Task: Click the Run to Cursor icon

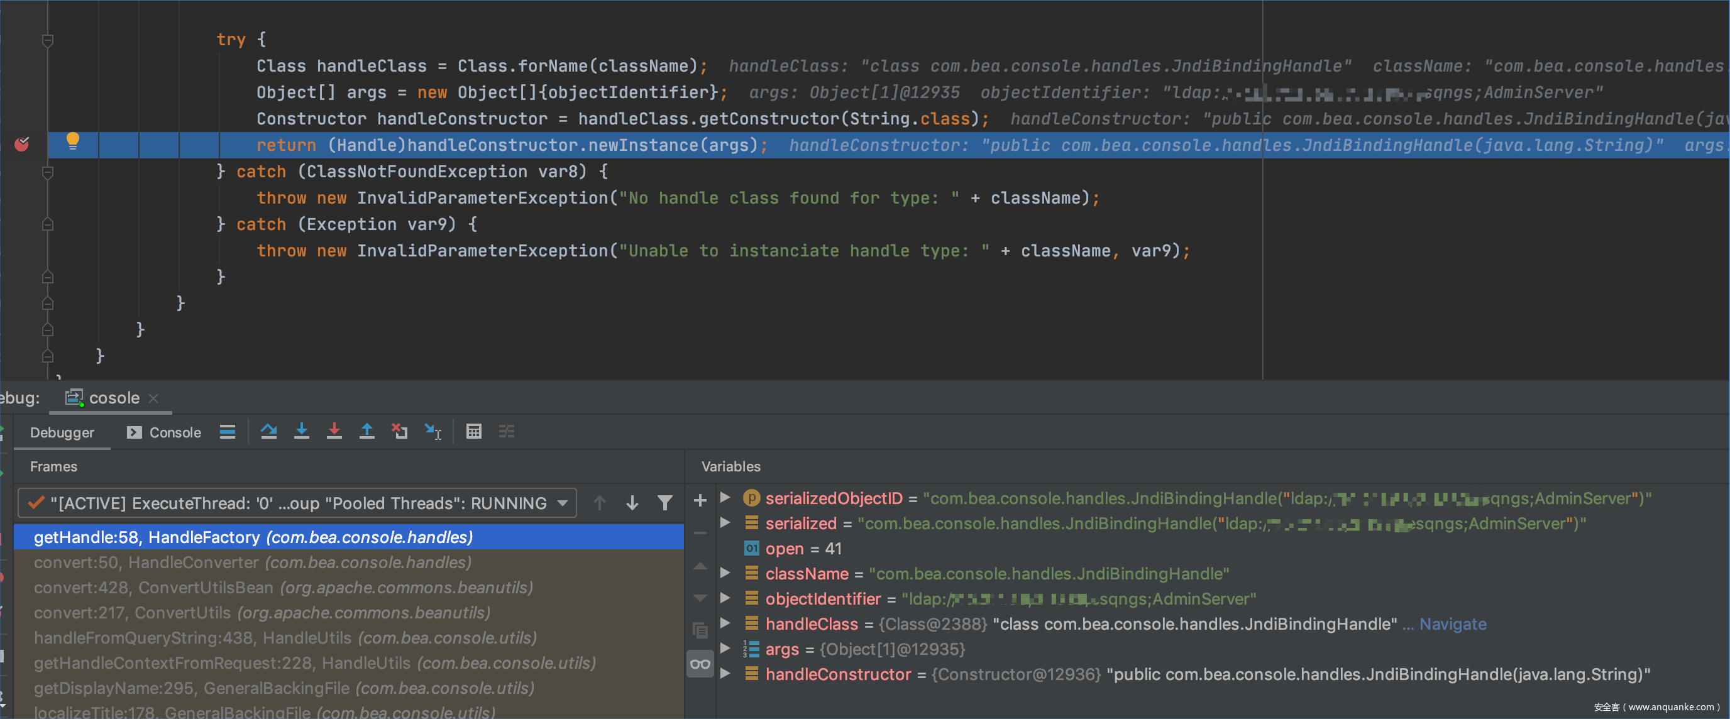Action: coord(432,432)
